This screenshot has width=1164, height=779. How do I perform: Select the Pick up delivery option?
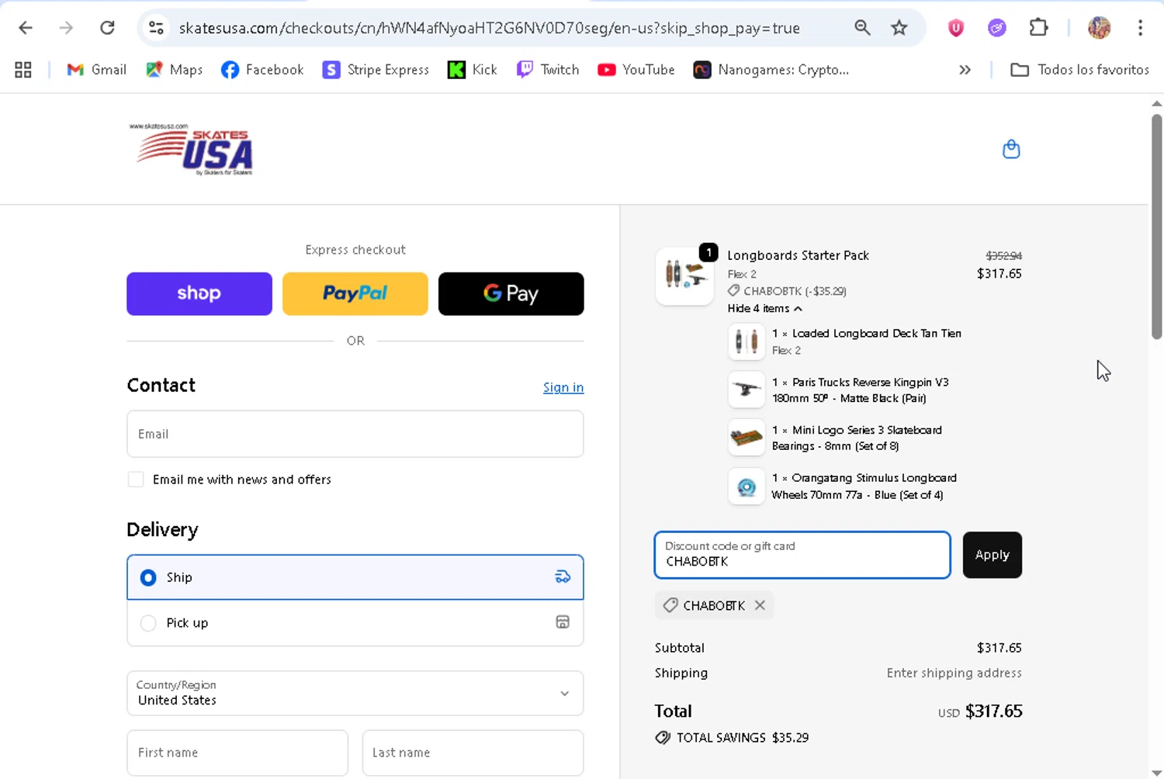tap(355, 623)
